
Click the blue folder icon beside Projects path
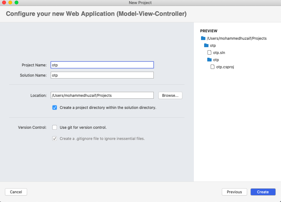click(203, 38)
